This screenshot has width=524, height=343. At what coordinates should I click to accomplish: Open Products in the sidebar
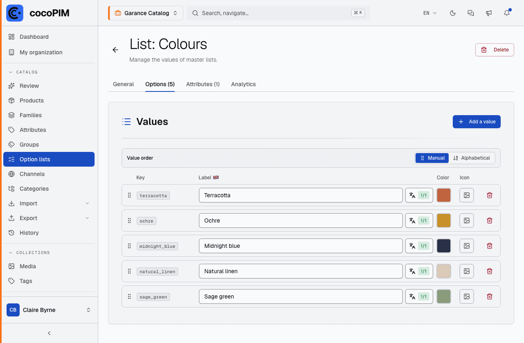49,100
